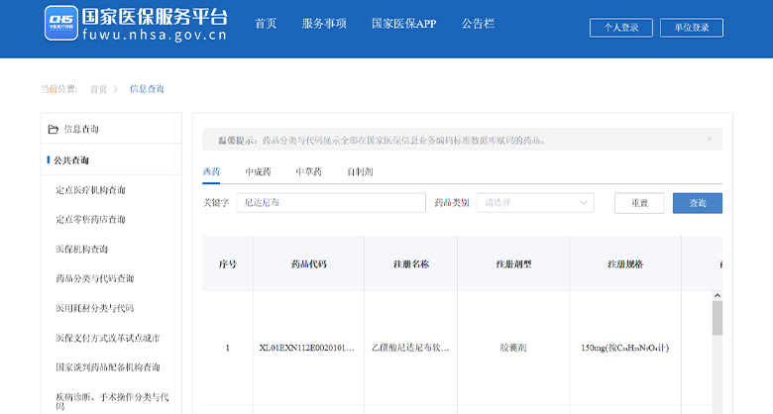Switch to the 中成药 tab
The width and height of the screenshot is (773, 414).
click(x=258, y=172)
